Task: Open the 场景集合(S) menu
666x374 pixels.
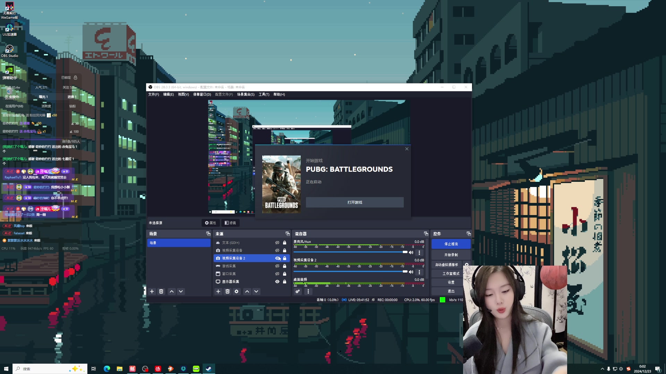Action: pyautogui.click(x=246, y=95)
